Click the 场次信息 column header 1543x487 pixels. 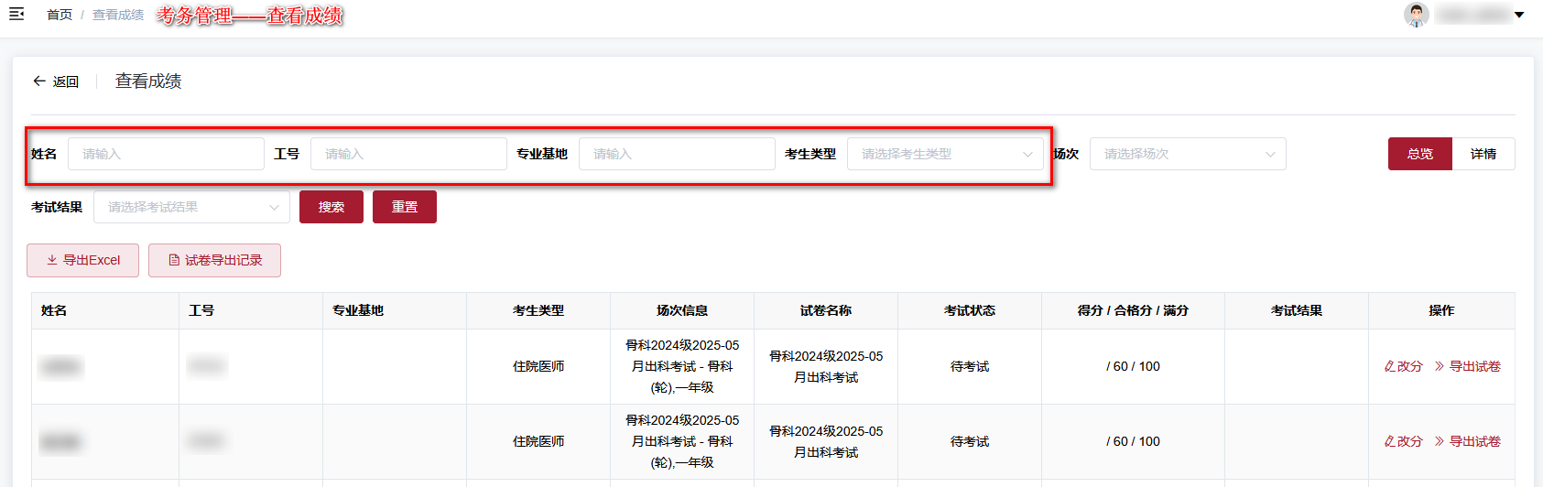tap(682, 310)
